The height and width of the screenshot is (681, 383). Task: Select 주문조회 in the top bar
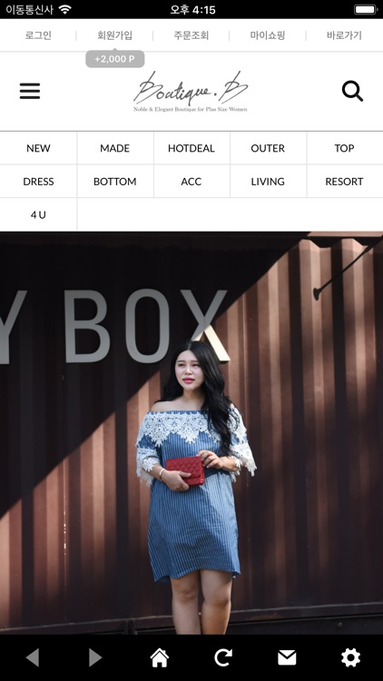pyautogui.click(x=191, y=35)
